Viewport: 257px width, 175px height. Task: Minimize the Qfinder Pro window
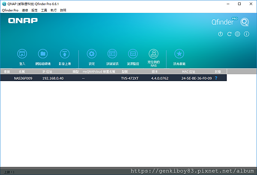pyautogui.click(x=228, y=4)
